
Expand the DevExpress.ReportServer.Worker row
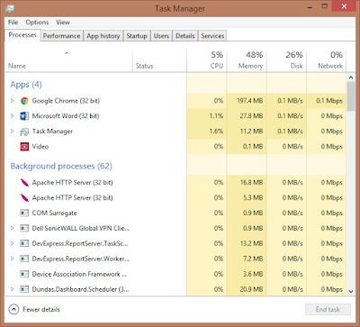click(13, 259)
